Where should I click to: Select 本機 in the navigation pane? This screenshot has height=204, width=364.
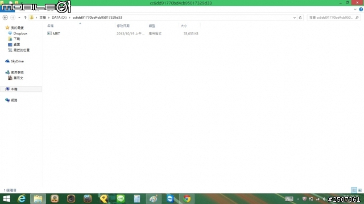click(14, 89)
